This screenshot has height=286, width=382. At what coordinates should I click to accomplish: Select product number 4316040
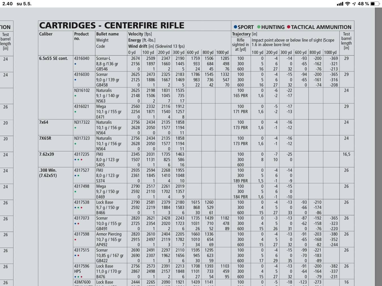tap(81, 58)
